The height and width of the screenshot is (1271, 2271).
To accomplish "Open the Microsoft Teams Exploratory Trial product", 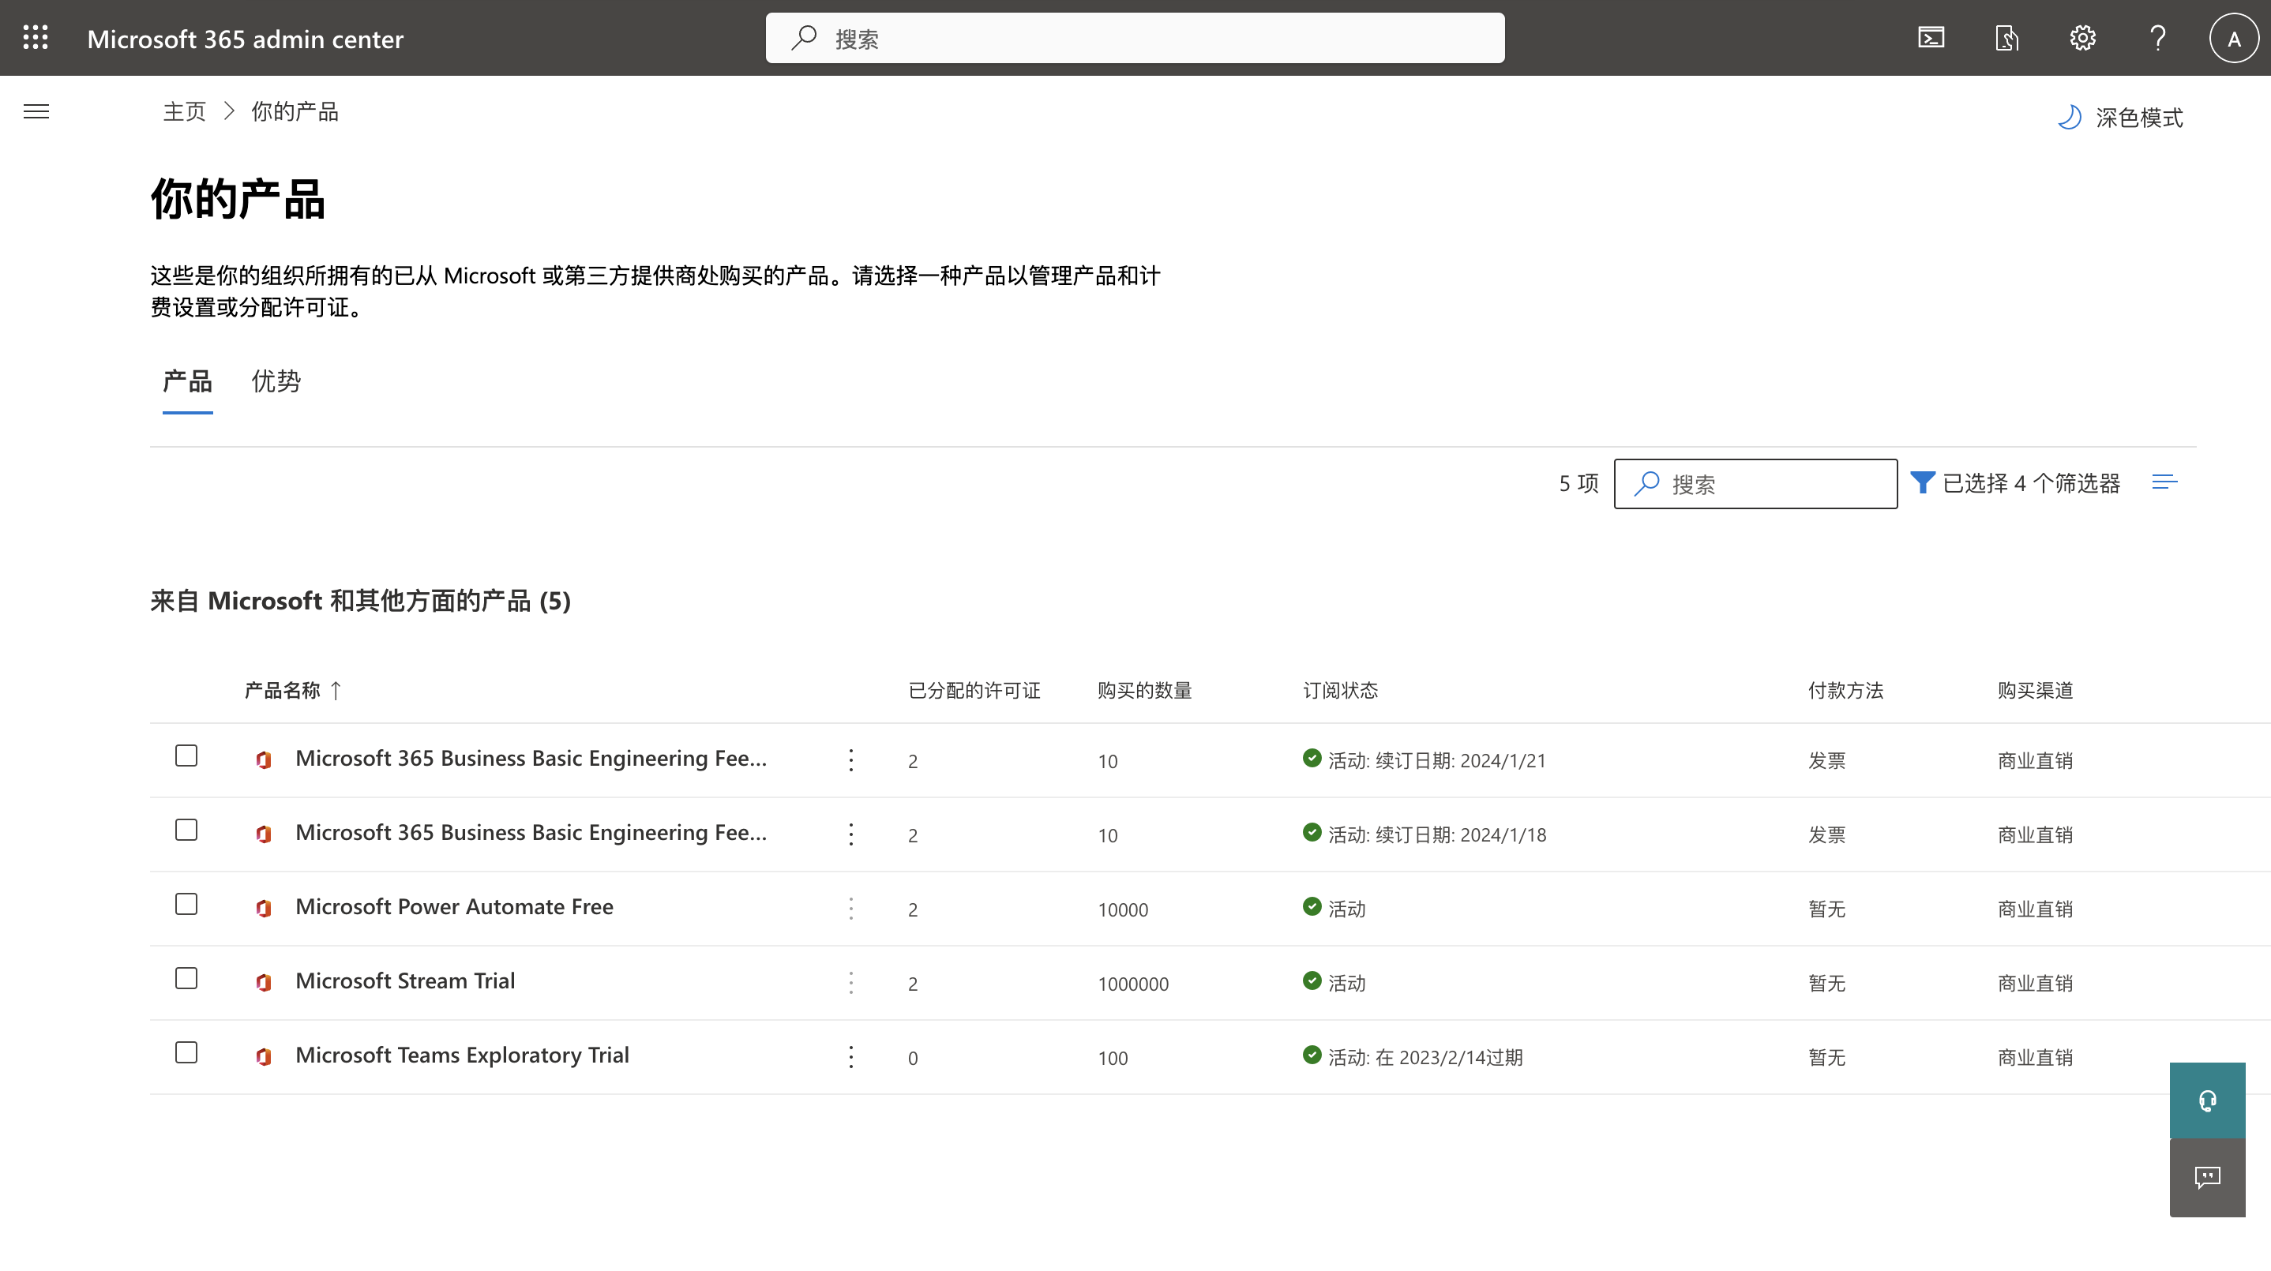I will click(x=462, y=1055).
